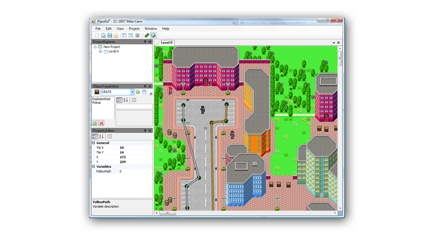
Task: Click the green link toolbar icon
Action: pyautogui.click(x=147, y=35)
